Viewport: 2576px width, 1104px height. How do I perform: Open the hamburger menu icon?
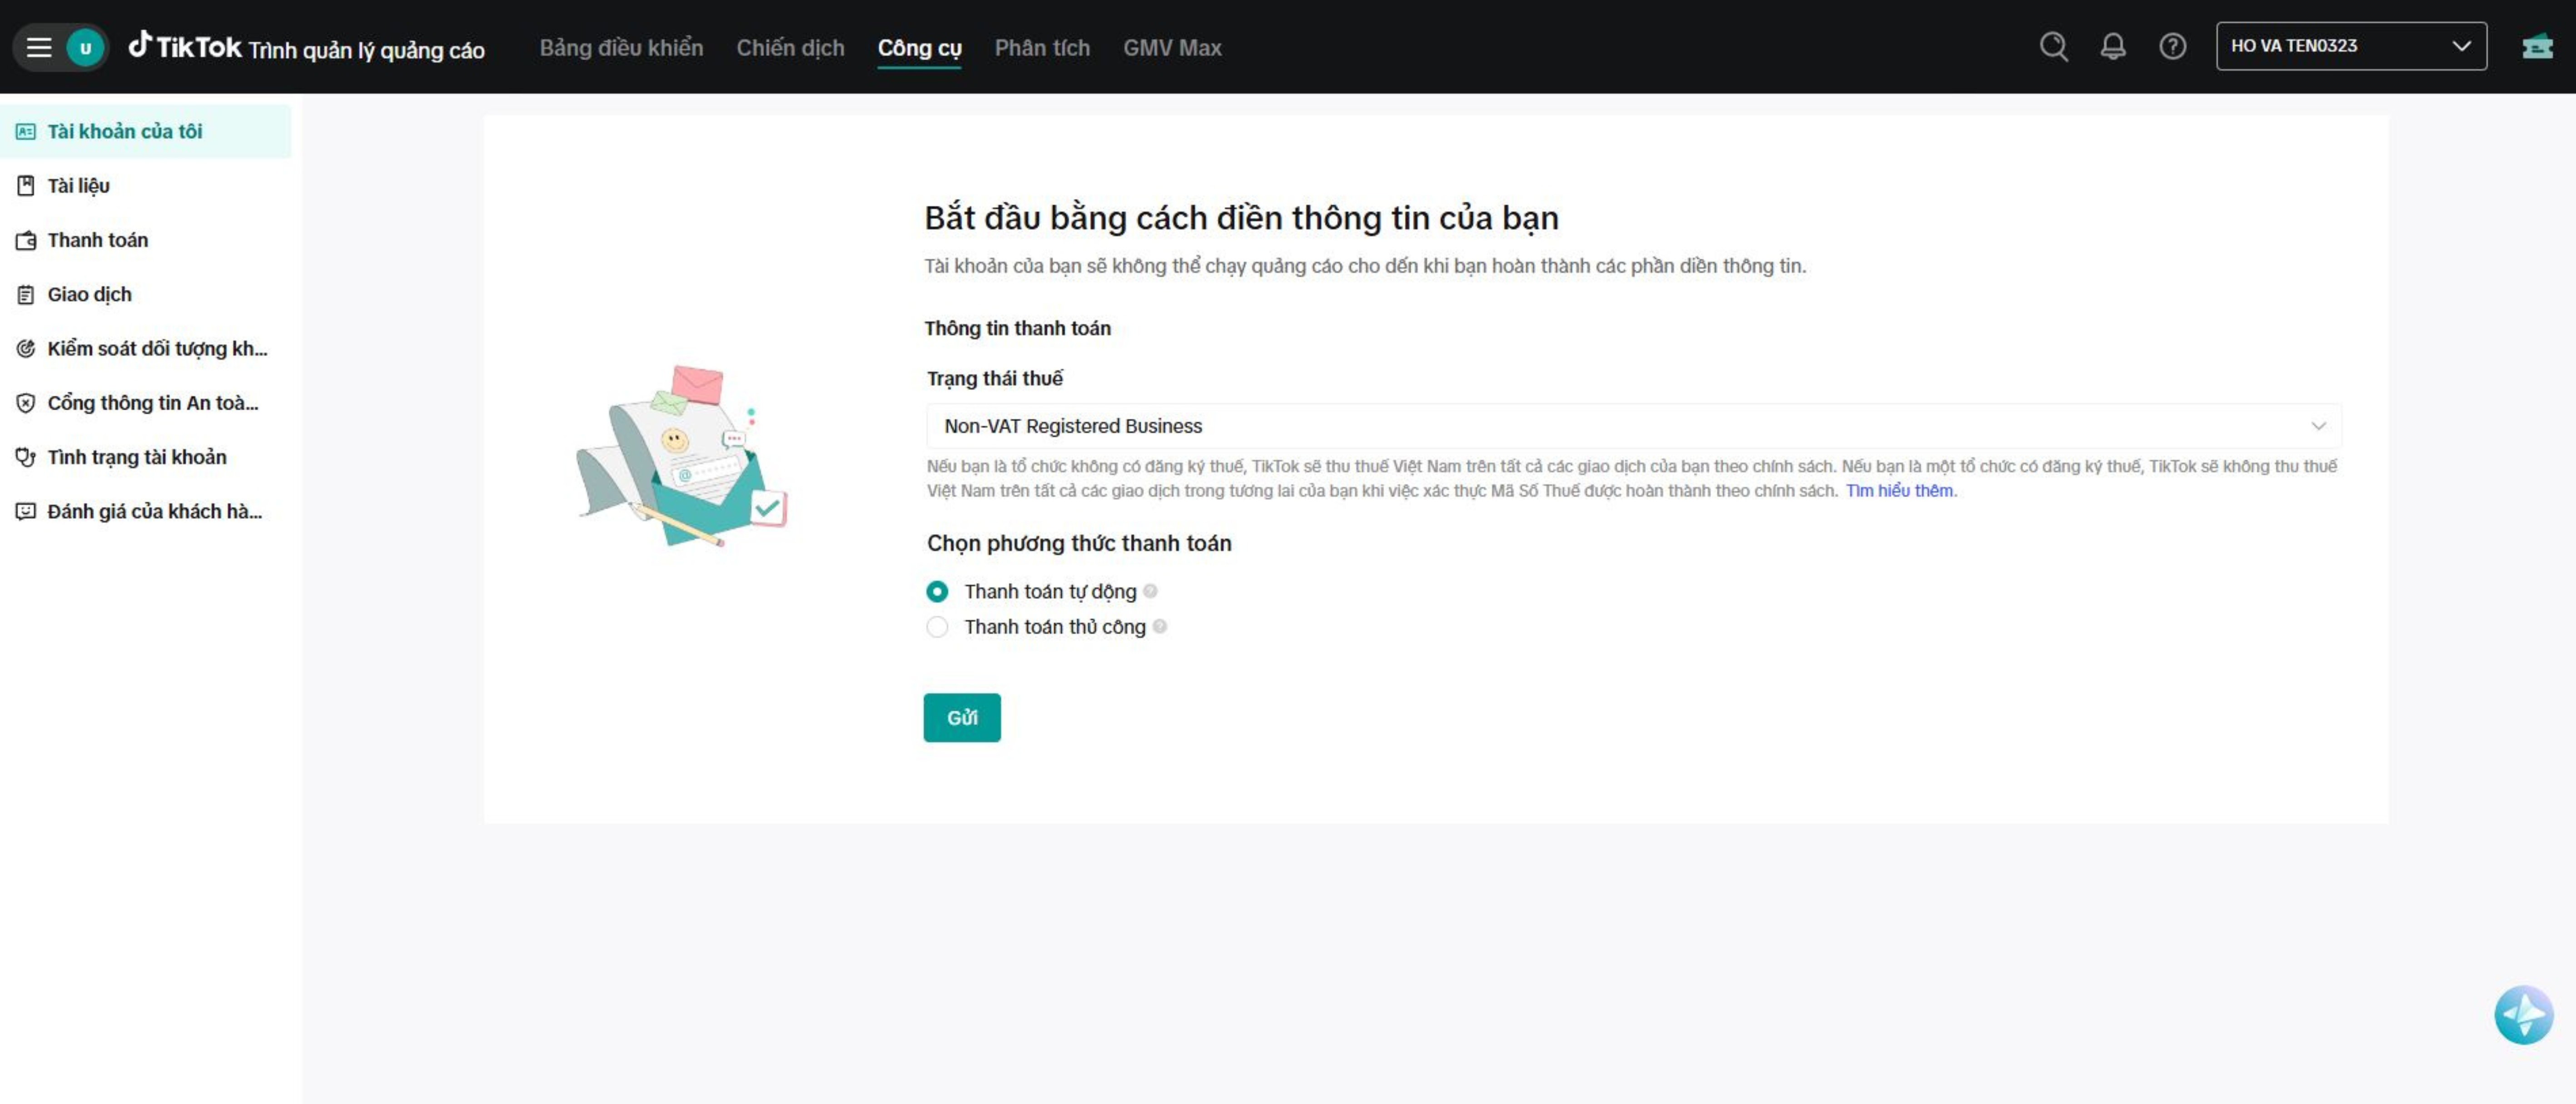38,47
